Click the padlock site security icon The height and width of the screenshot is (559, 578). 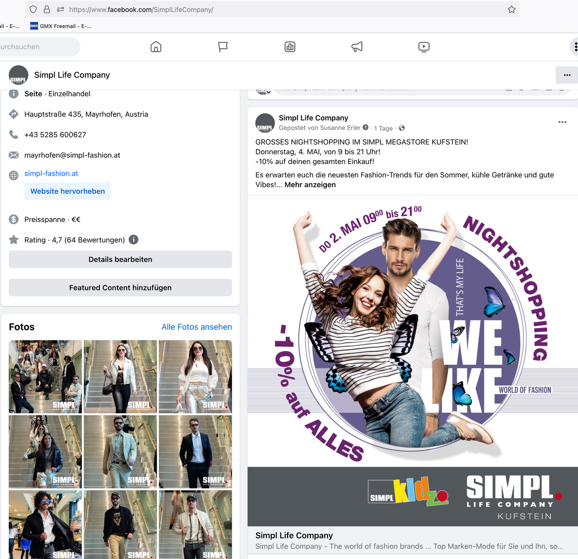[47, 9]
